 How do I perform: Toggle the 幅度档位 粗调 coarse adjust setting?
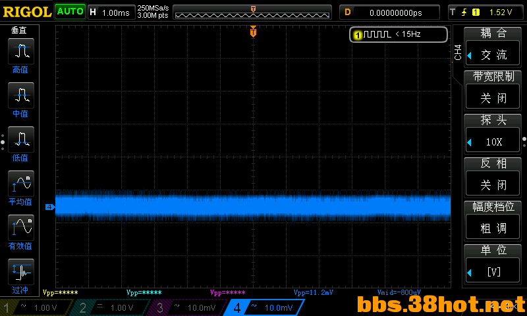(x=493, y=228)
